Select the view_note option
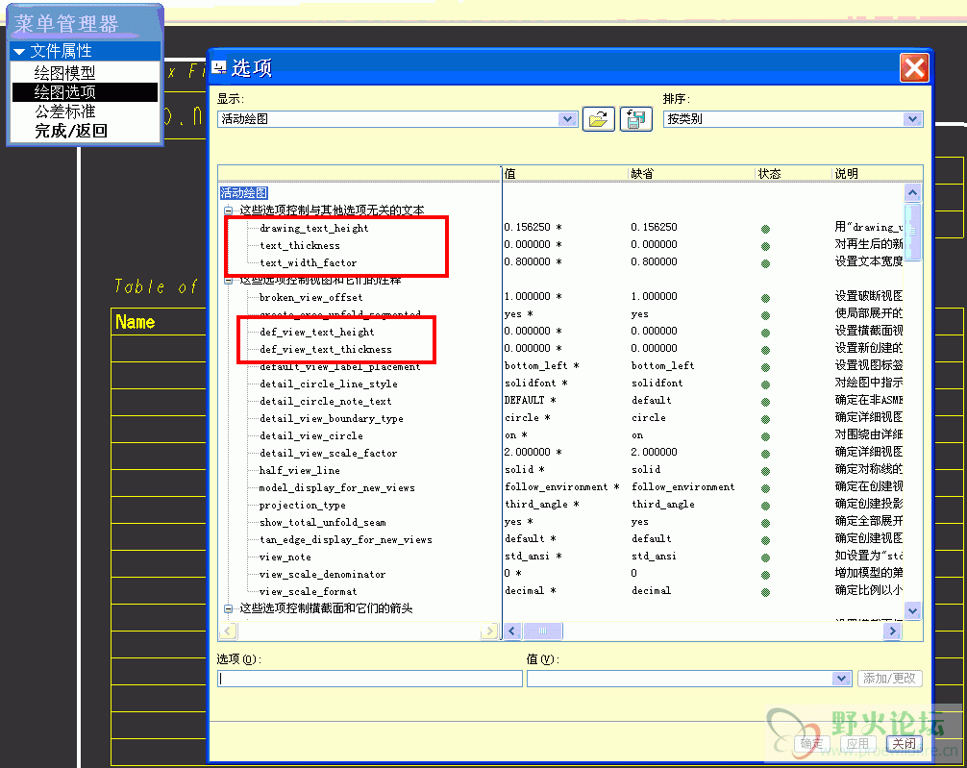The width and height of the screenshot is (967, 768). point(285,557)
